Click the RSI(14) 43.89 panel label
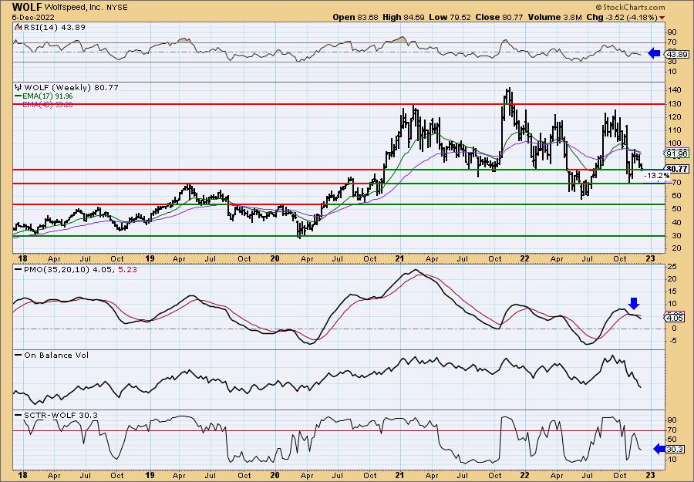Screen dimensions: 694x482 53,27
